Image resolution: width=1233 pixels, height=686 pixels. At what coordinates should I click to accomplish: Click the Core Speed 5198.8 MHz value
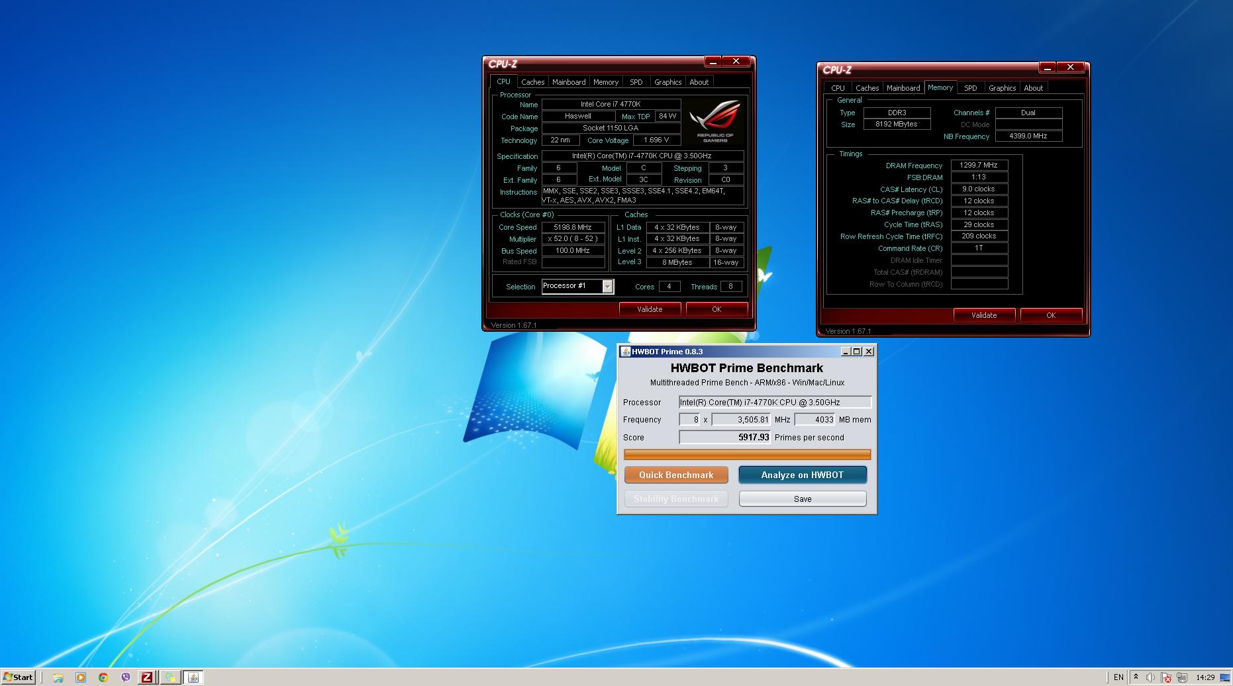[x=573, y=227]
